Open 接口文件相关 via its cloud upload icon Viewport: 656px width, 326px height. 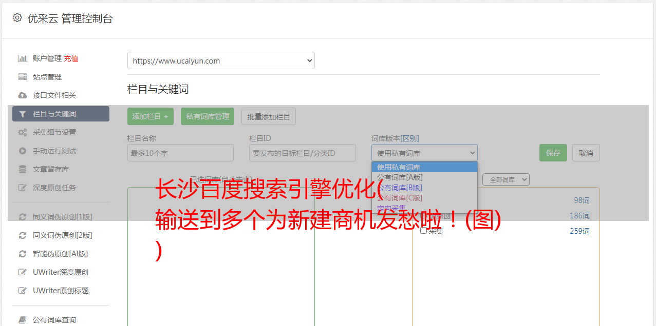click(x=22, y=95)
